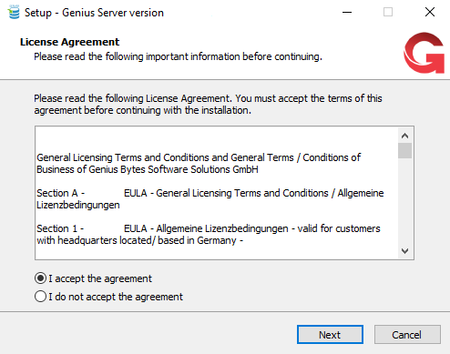This screenshot has height=354, width=450.
Task: Click Next to continue installation
Action: point(330,335)
